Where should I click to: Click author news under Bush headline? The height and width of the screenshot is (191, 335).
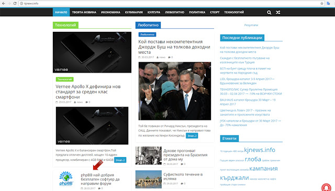pos(162,57)
